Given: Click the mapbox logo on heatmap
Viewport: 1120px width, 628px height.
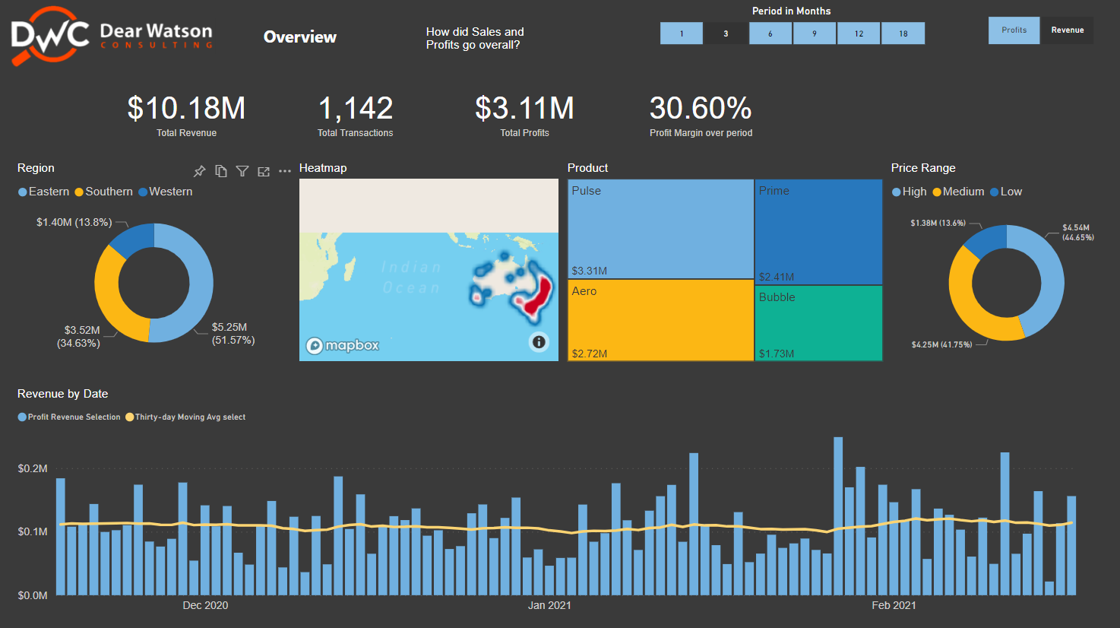Looking at the screenshot, I should click(342, 345).
